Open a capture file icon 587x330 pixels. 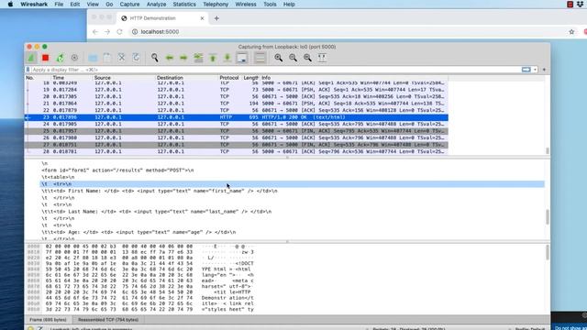93,58
